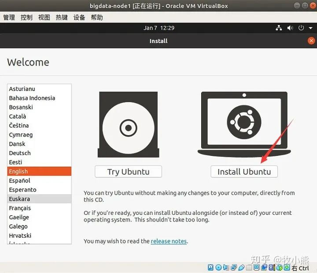This screenshot has height=273, width=317.
Task: Select Galego language
Action: point(39,226)
